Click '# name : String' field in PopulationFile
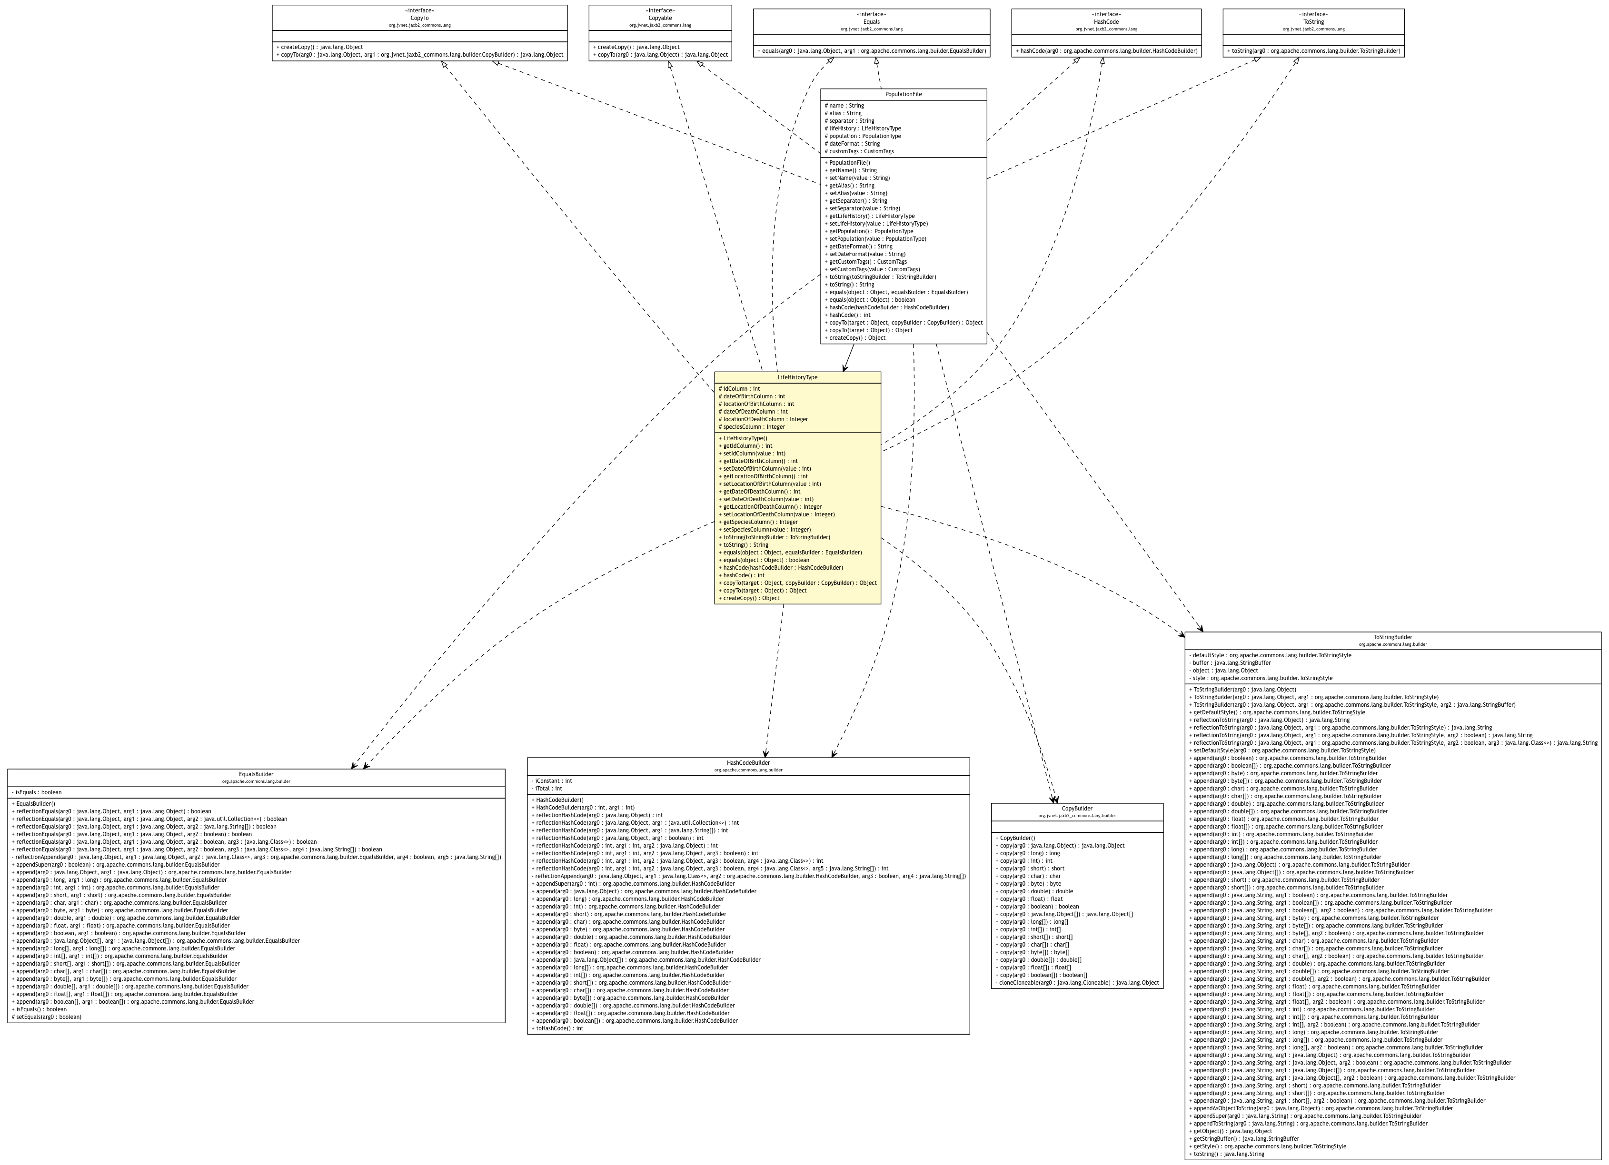The image size is (1609, 1165). pos(844,106)
